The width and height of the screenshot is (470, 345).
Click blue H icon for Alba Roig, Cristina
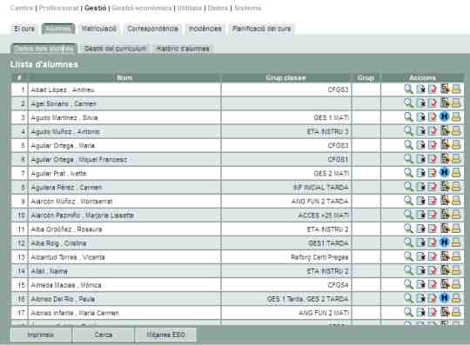pyautogui.click(x=444, y=242)
